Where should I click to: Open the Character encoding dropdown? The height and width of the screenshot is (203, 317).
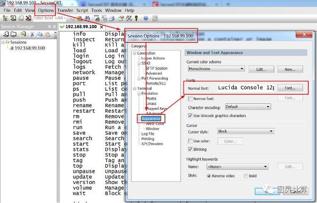pyautogui.click(x=248, y=106)
